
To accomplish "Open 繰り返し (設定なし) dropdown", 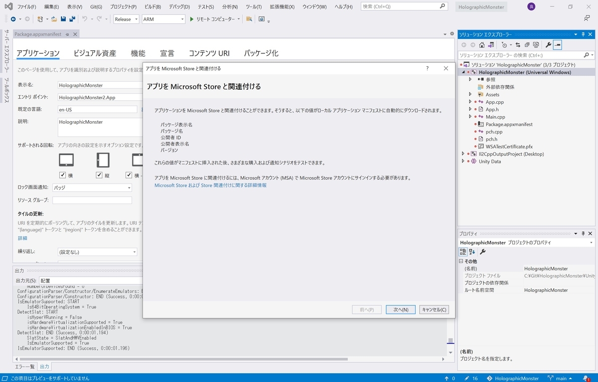I will point(97,252).
